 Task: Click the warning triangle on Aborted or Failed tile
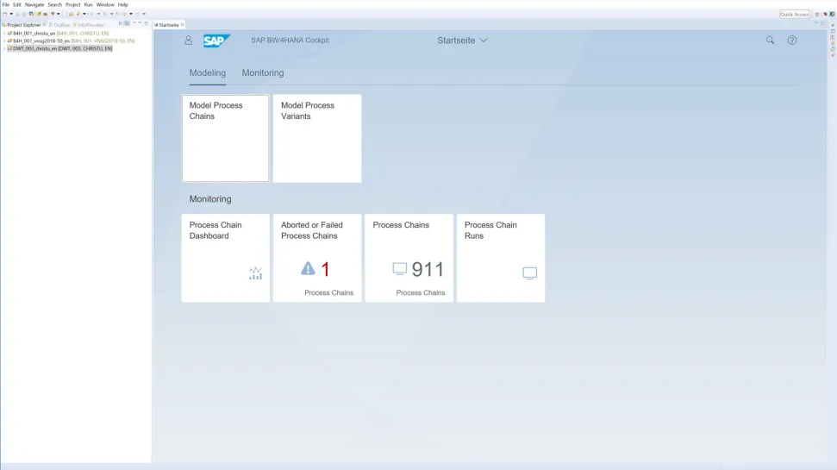[308, 269]
